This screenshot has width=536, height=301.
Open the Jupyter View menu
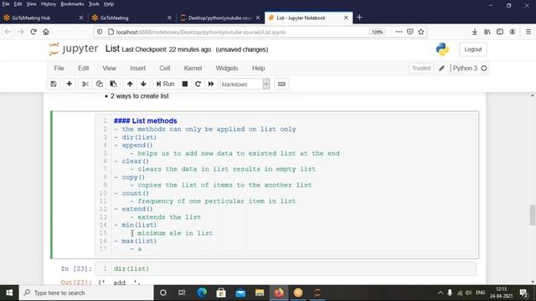point(110,69)
